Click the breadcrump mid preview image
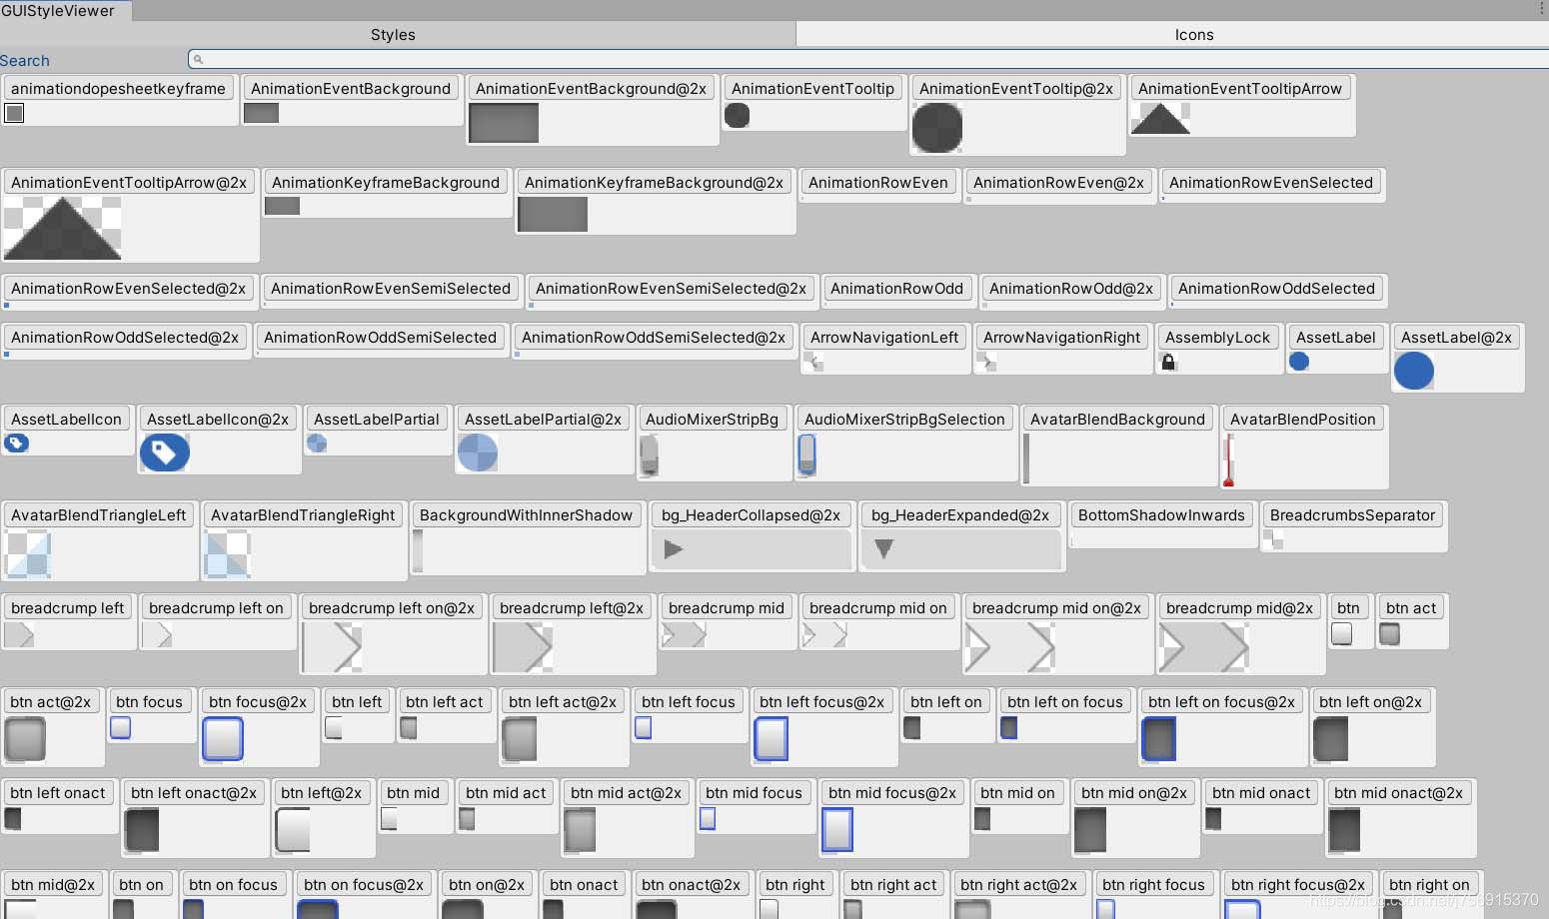The height and width of the screenshot is (919, 1549). click(685, 634)
